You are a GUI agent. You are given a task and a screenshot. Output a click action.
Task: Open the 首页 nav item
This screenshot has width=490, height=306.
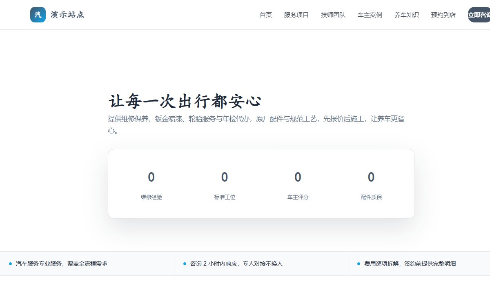tap(266, 15)
